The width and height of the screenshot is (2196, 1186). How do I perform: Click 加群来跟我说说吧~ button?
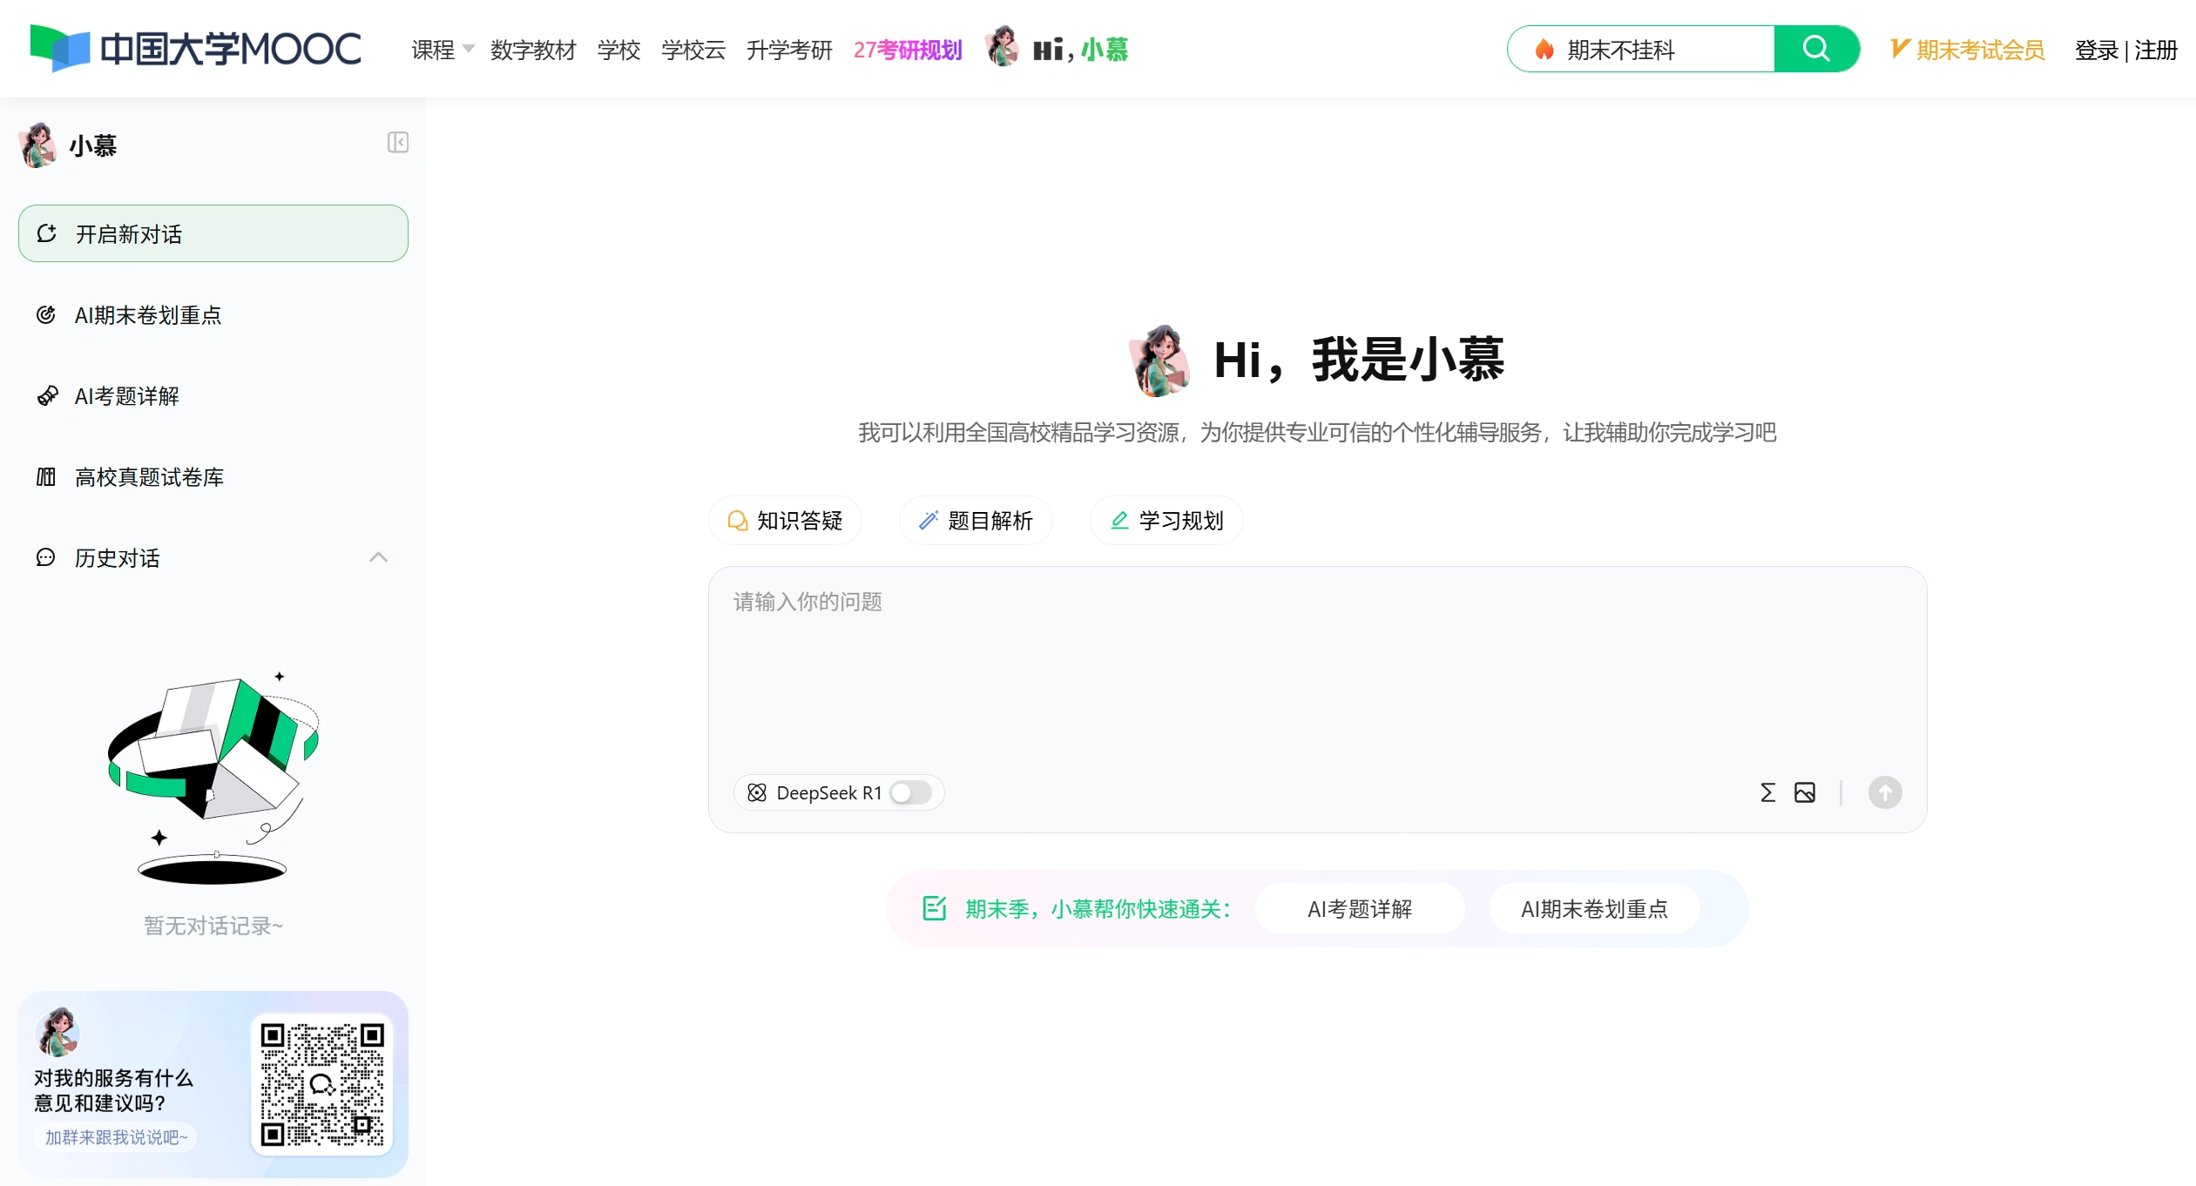click(x=116, y=1136)
